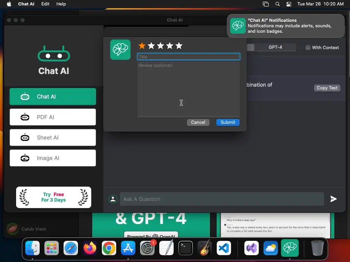Open the Image AI section
Screen dimensions: 350x262
tap(53, 158)
